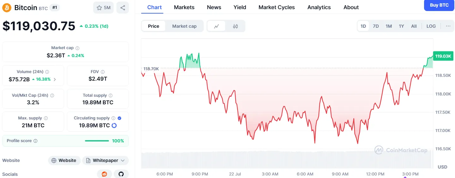This screenshot has width=455, height=178.
Task: Toggle chart to Price view
Action: point(153,26)
